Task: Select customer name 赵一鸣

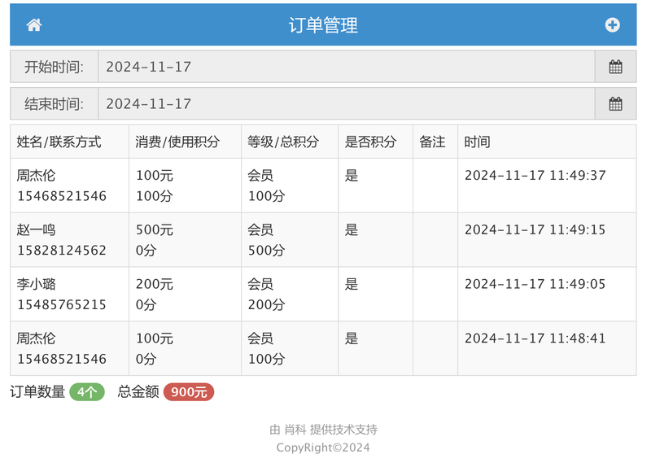Action: tap(36, 230)
